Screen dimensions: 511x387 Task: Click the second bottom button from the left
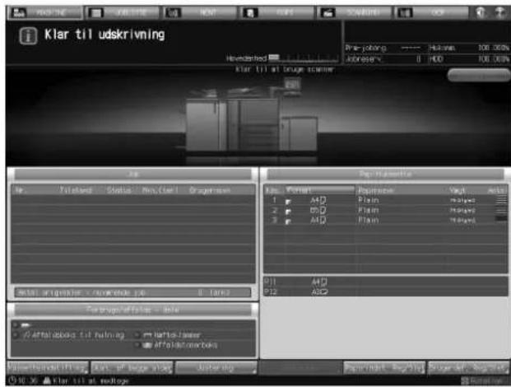(132, 368)
